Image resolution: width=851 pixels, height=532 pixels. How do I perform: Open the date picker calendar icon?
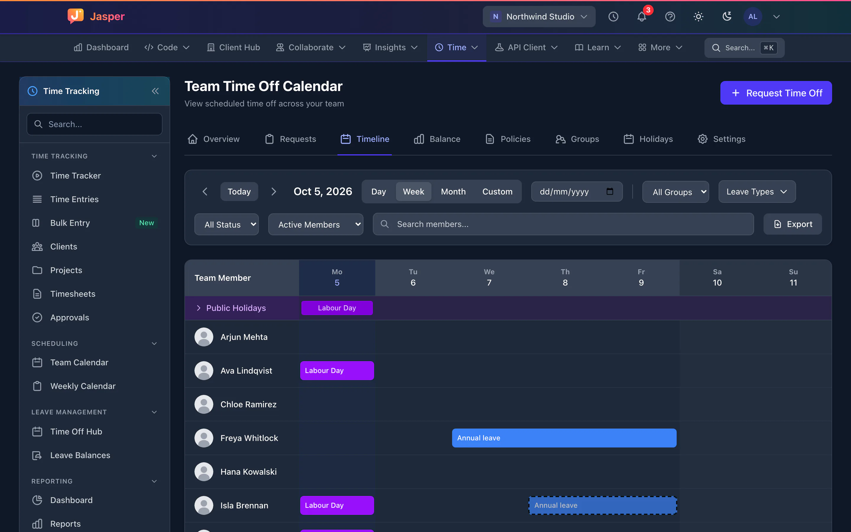coord(610,192)
